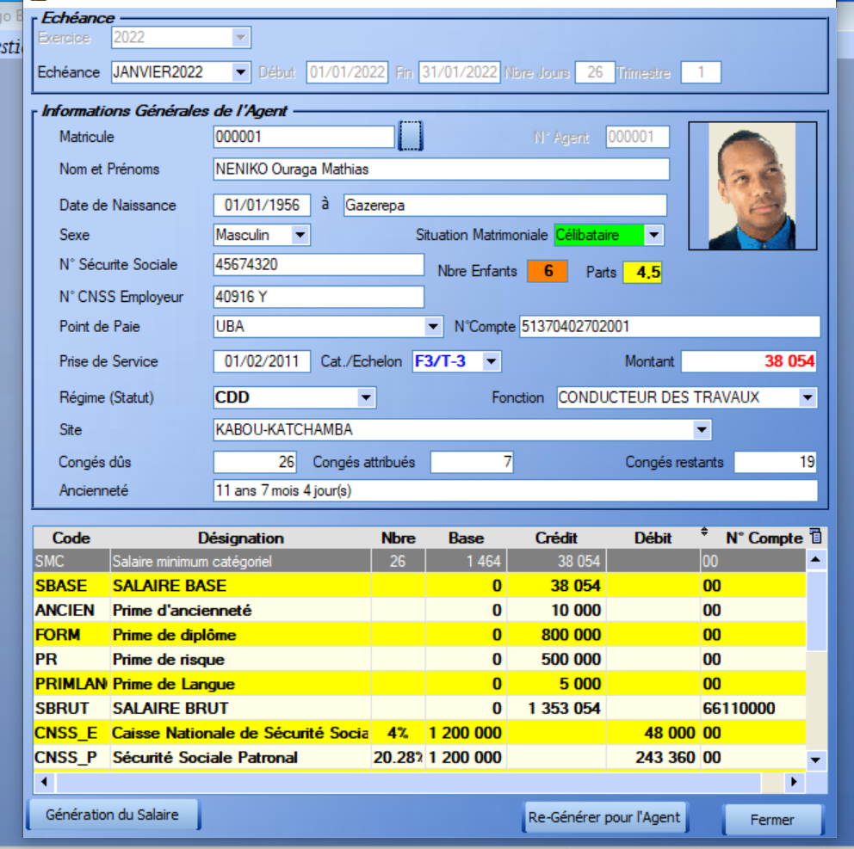Open the Fonction dropdown for CONDUCTEUR DES TRAVAUX
854x849 pixels.
click(x=808, y=397)
